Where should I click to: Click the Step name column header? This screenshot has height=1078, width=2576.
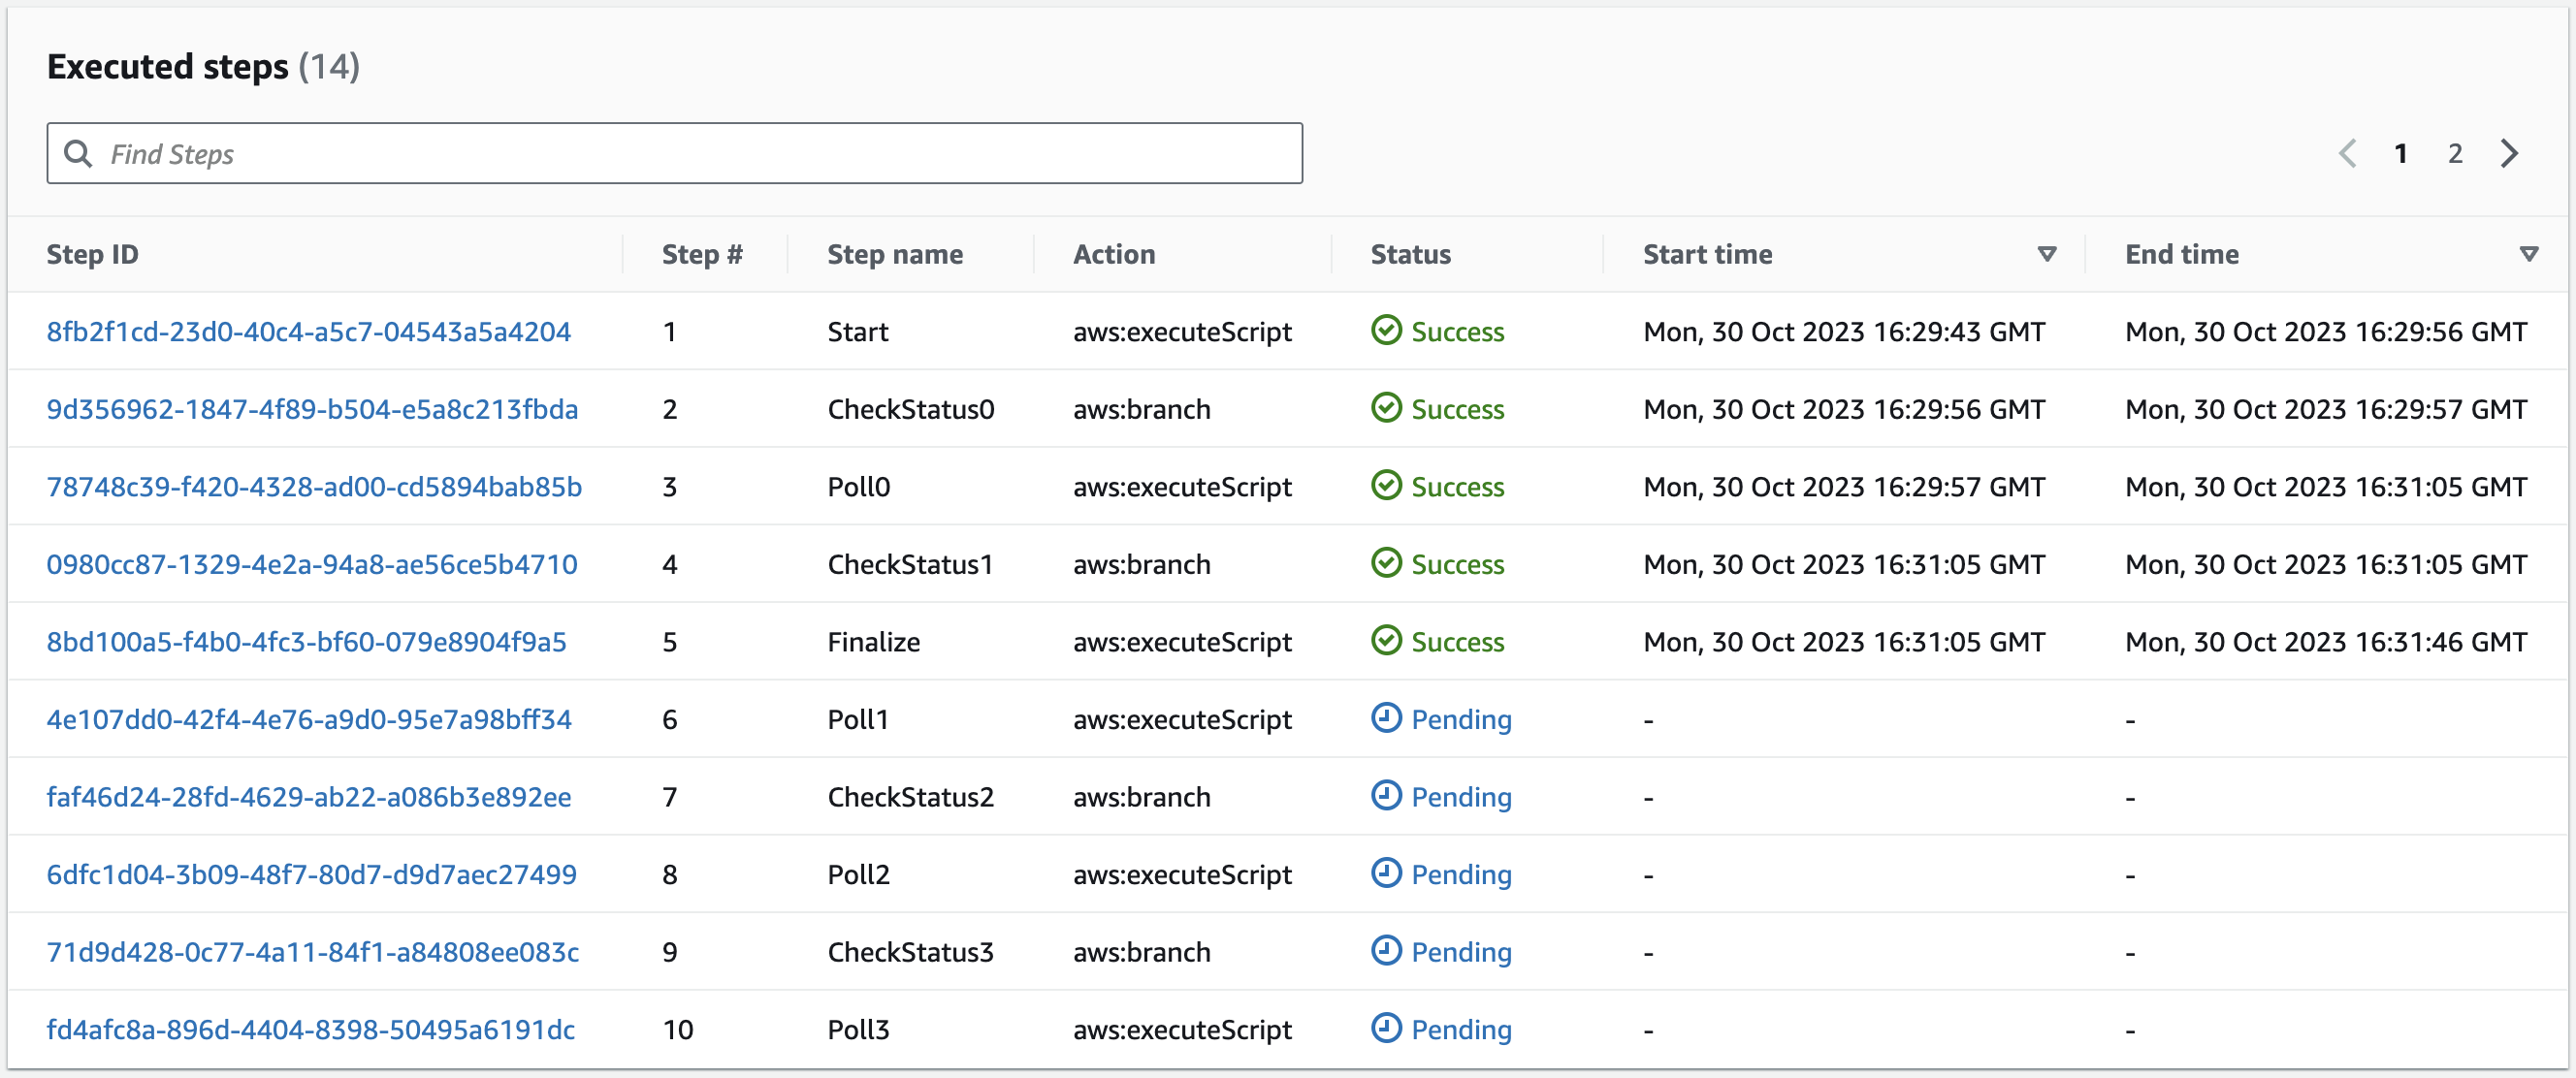coord(895,254)
